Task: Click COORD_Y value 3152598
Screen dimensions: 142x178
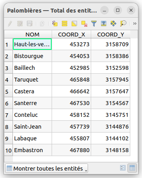Action: [111, 68]
